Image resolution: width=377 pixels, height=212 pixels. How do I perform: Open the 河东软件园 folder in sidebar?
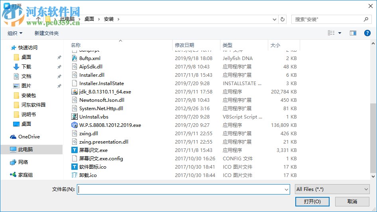33,105
